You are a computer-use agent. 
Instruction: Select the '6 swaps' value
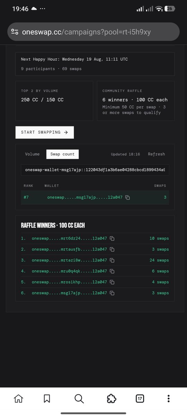161,271
